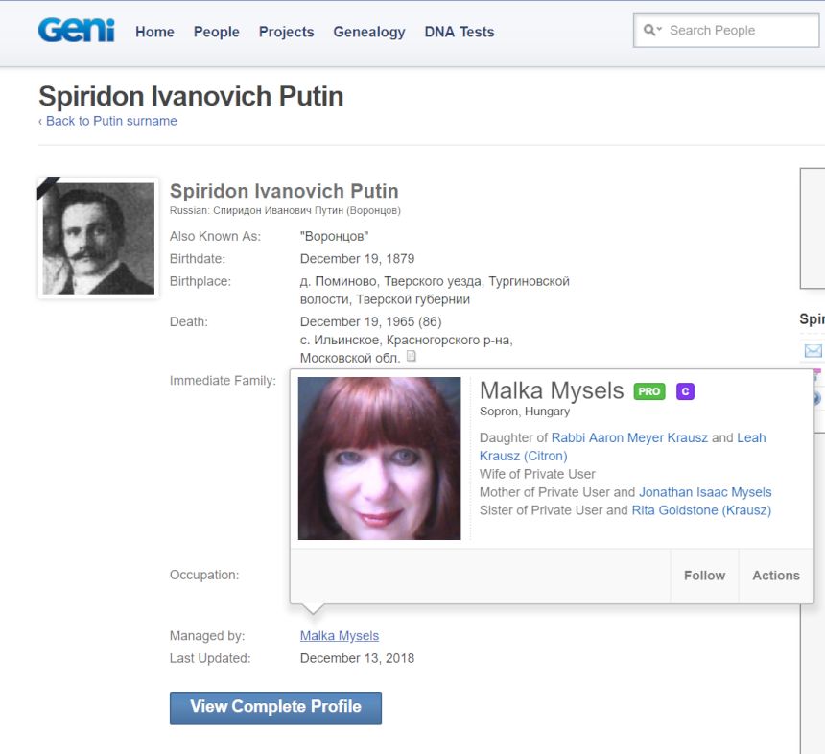Click the Back to Putin surname link
Screen dimensions: 825x754
[x=111, y=121]
